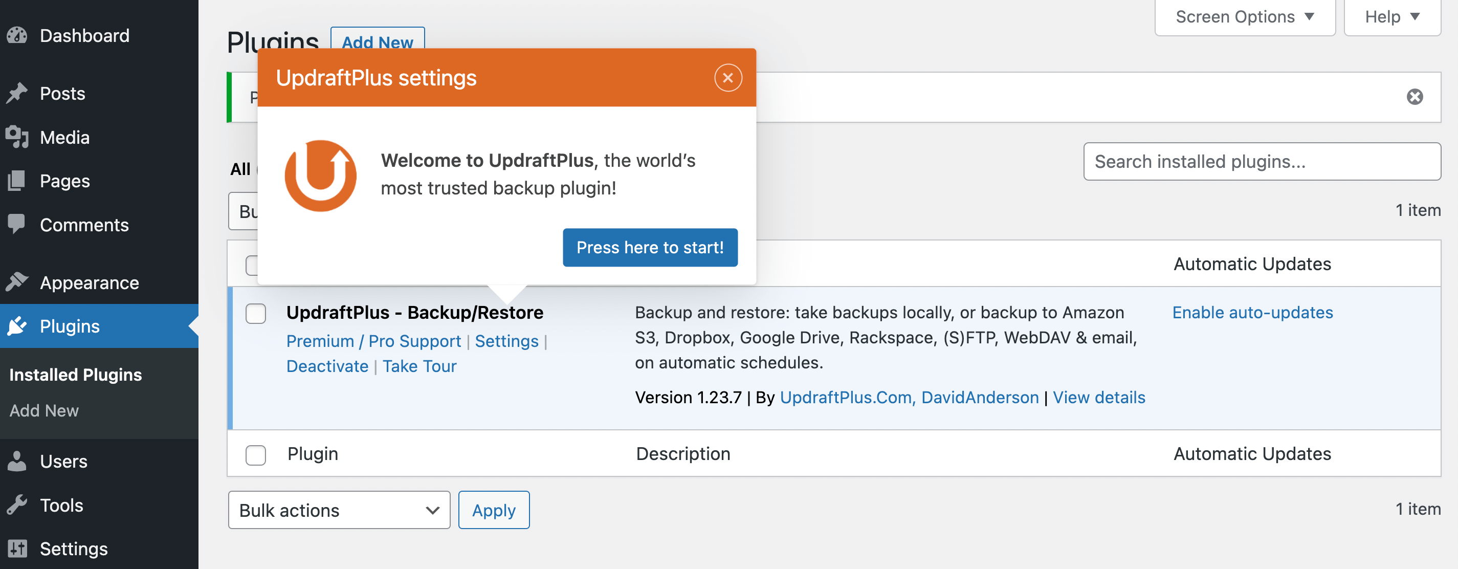Select Add New under Plugins menu
This screenshot has height=569, width=1458.
point(44,410)
